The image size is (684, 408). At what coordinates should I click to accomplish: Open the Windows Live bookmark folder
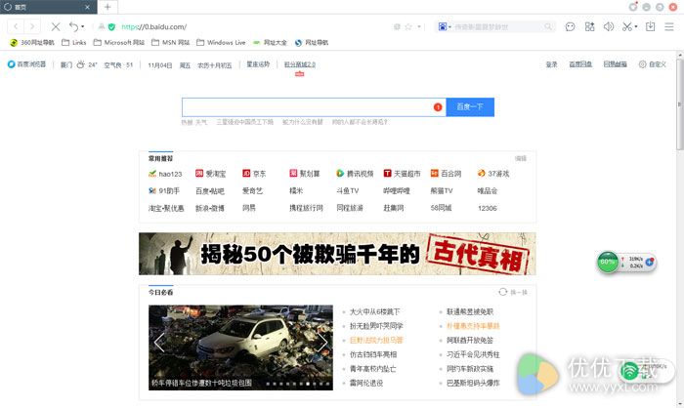pyautogui.click(x=221, y=42)
